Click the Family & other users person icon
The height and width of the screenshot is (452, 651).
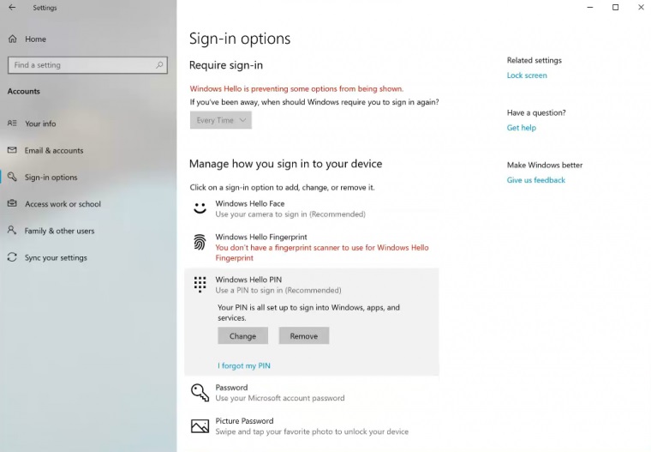click(12, 230)
